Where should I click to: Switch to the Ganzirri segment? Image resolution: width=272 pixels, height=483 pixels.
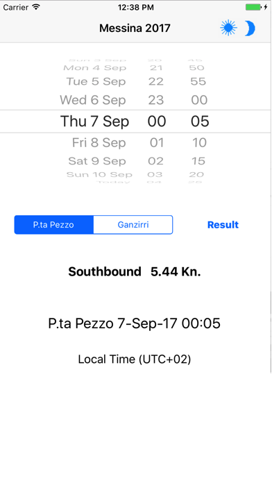pos(133,225)
